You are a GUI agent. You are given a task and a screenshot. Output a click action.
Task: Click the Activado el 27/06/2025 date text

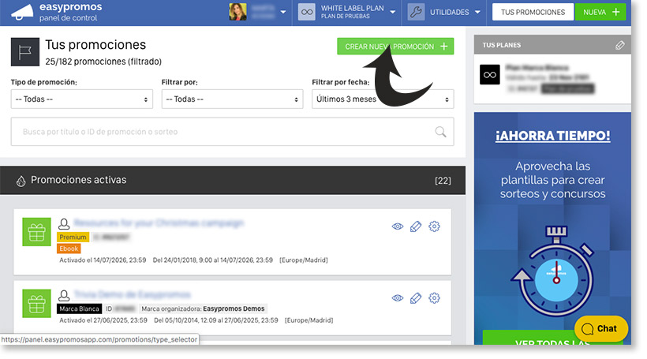103,320
